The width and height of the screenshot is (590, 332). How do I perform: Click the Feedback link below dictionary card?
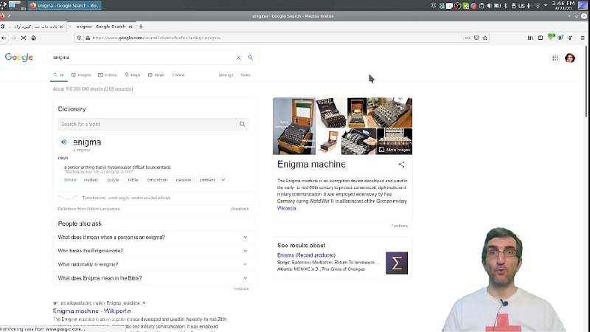(240, 209)
